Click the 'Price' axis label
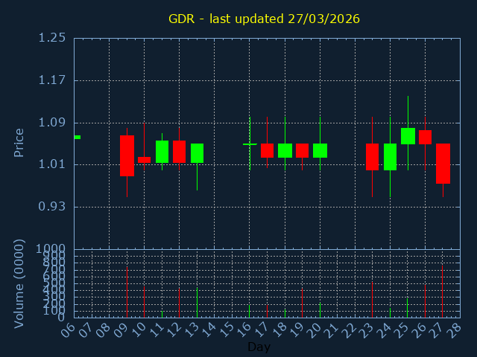The image size is (477, 357). point(19,142)
